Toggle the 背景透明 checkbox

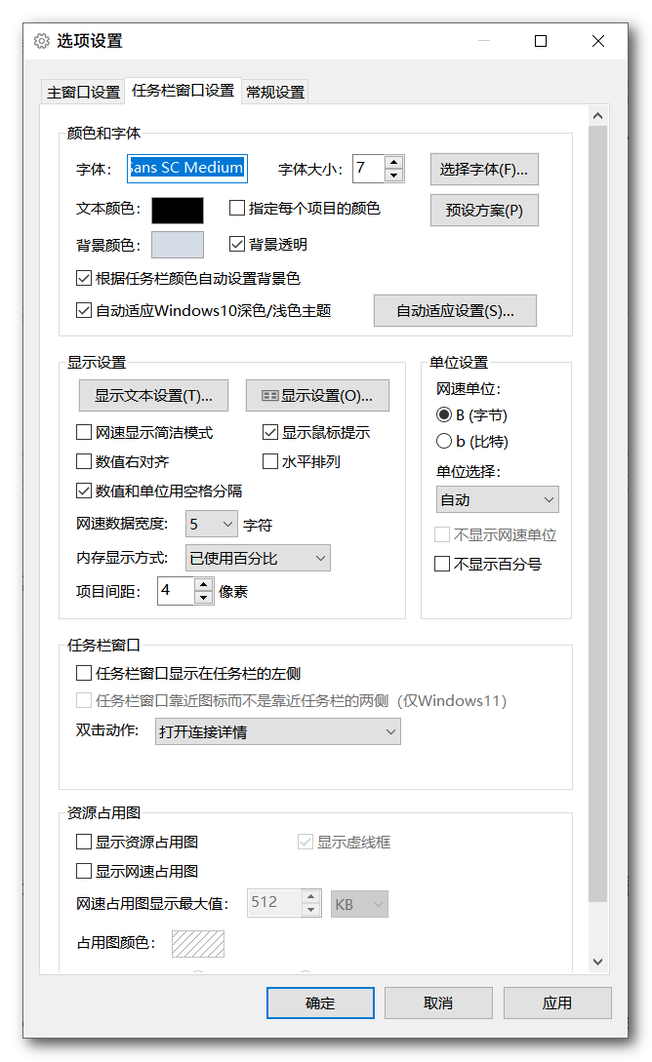point(237,244)
